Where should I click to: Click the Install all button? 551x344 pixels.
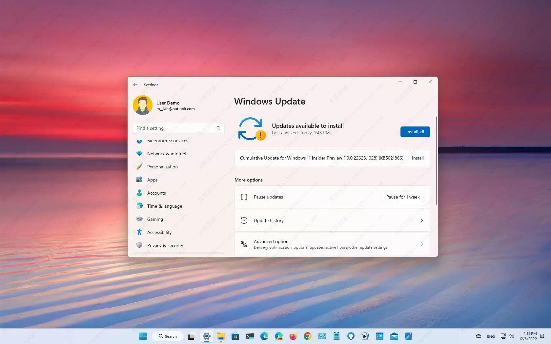(x=415, y=132)
